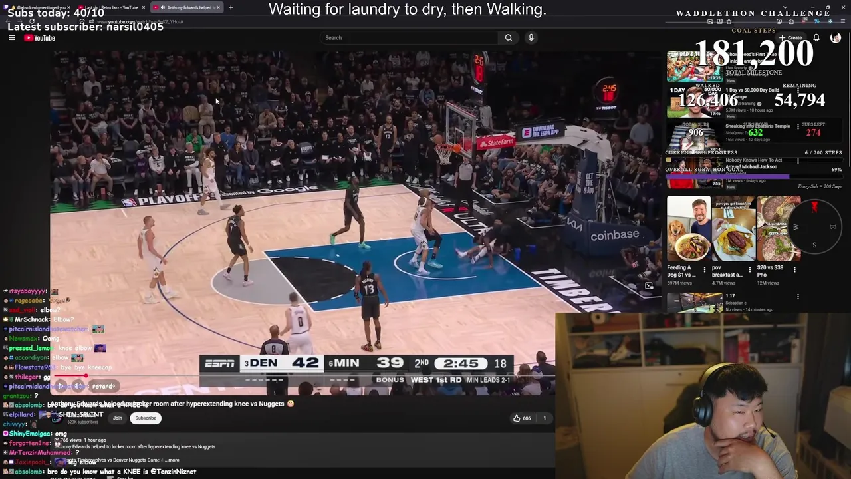851x479 pixels.
Task: Click the Join channel button
Action: click(118, 418)
